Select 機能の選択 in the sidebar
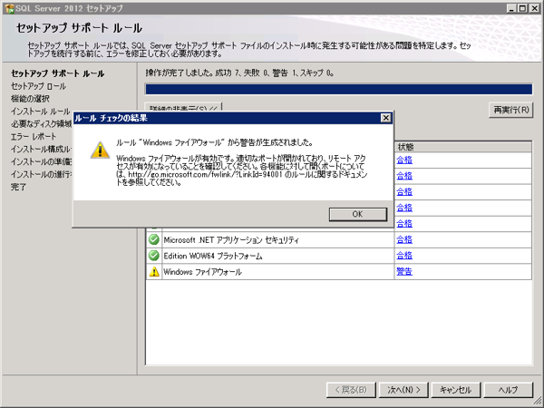Image resolution: width=544 pixels, height=408 pixels. (30, 99)
